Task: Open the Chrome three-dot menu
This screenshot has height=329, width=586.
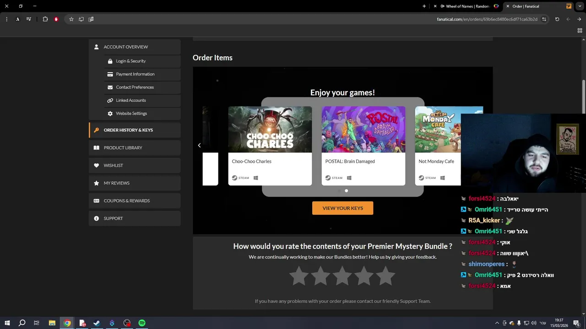Action: pyautogui.click(x=6, y=19)
